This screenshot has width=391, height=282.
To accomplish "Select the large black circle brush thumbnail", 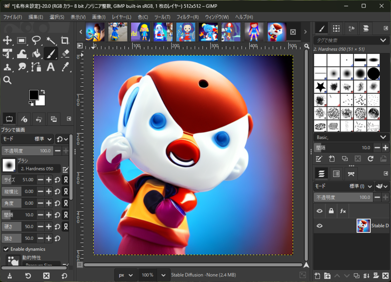I will coord(374,73).
